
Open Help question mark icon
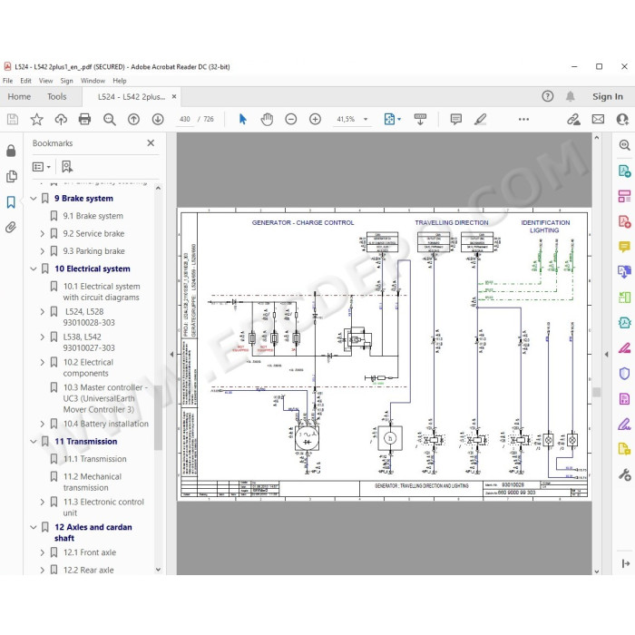[548, 96]
